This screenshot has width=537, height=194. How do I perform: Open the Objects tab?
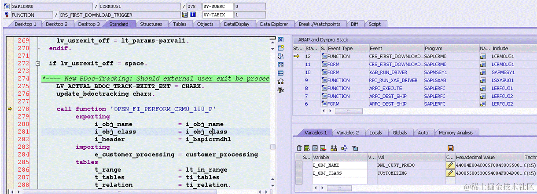point(205,24)
